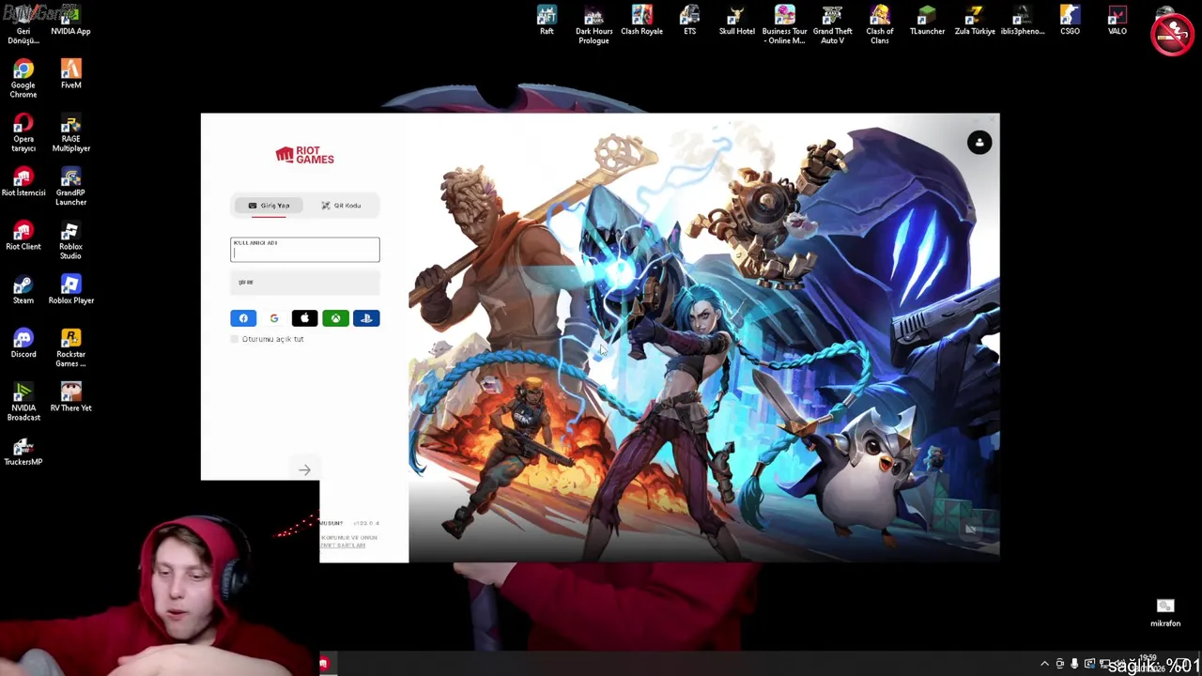Select the TLauncher desktop icon
The height and width of the screenshot is (676, 1202).
(927, 21)
